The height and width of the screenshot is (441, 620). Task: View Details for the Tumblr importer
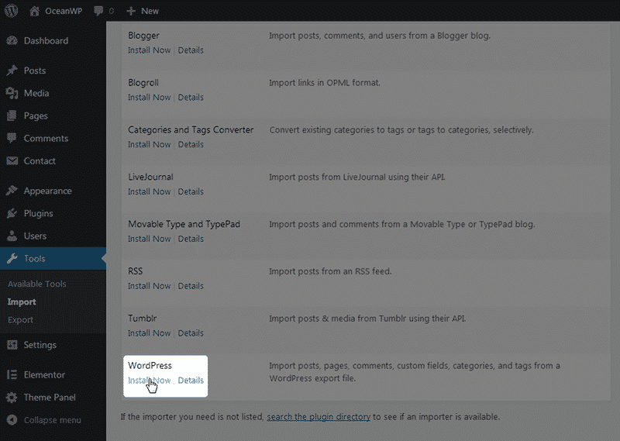191,333
